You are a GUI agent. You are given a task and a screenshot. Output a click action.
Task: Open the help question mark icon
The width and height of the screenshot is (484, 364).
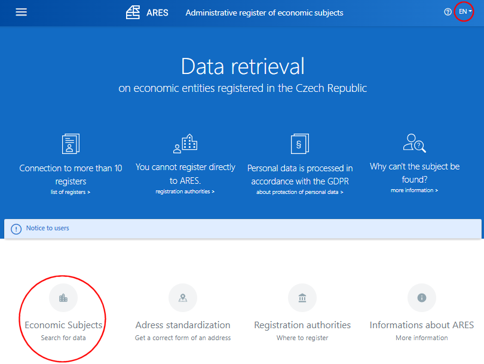click(x=448, y=12)
